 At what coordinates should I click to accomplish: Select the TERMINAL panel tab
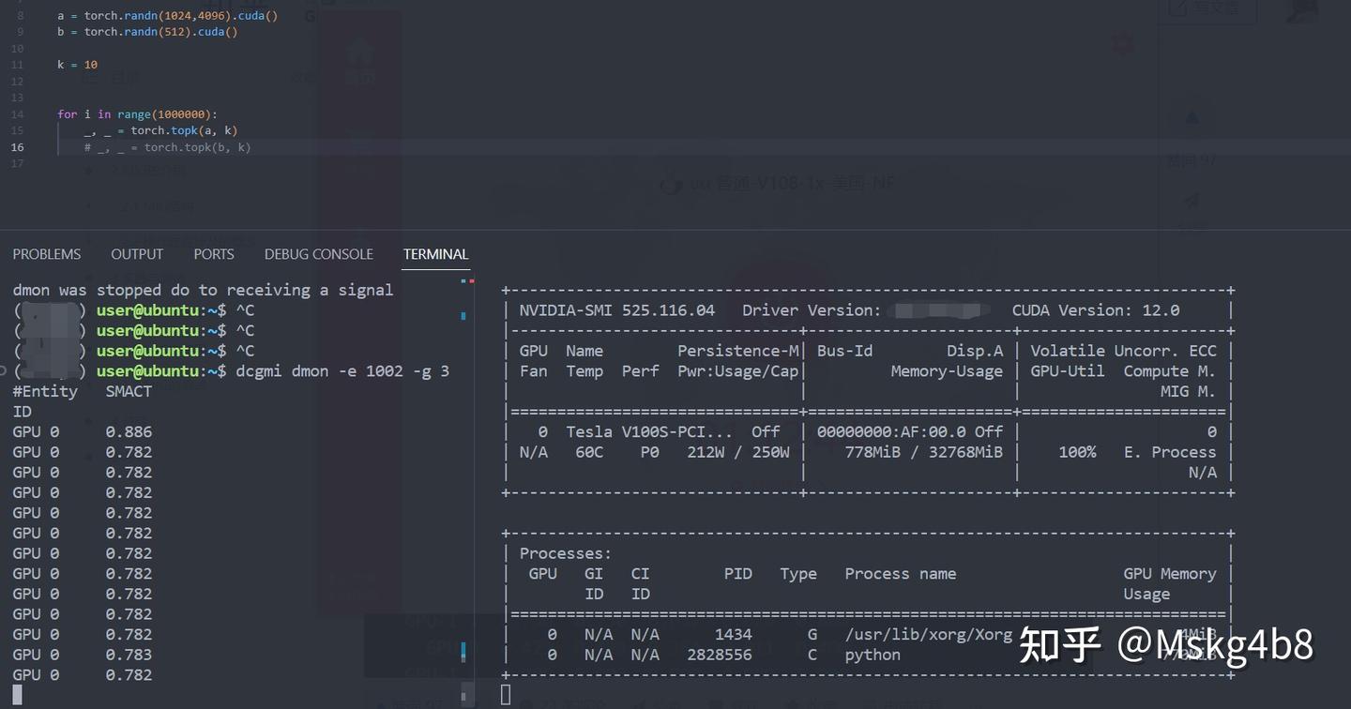click(435, 254)
